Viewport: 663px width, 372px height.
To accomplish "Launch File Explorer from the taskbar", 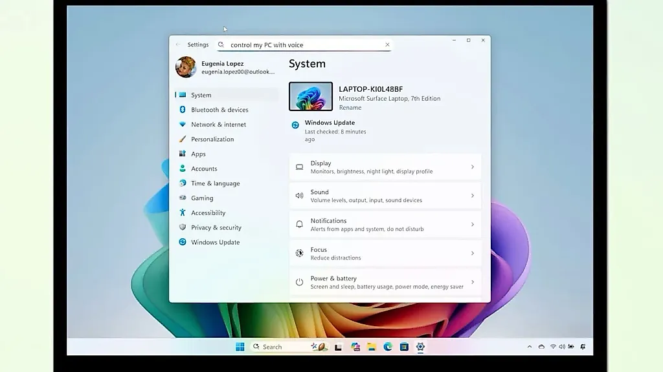I will pyautogui.click(x=372, y=347).
